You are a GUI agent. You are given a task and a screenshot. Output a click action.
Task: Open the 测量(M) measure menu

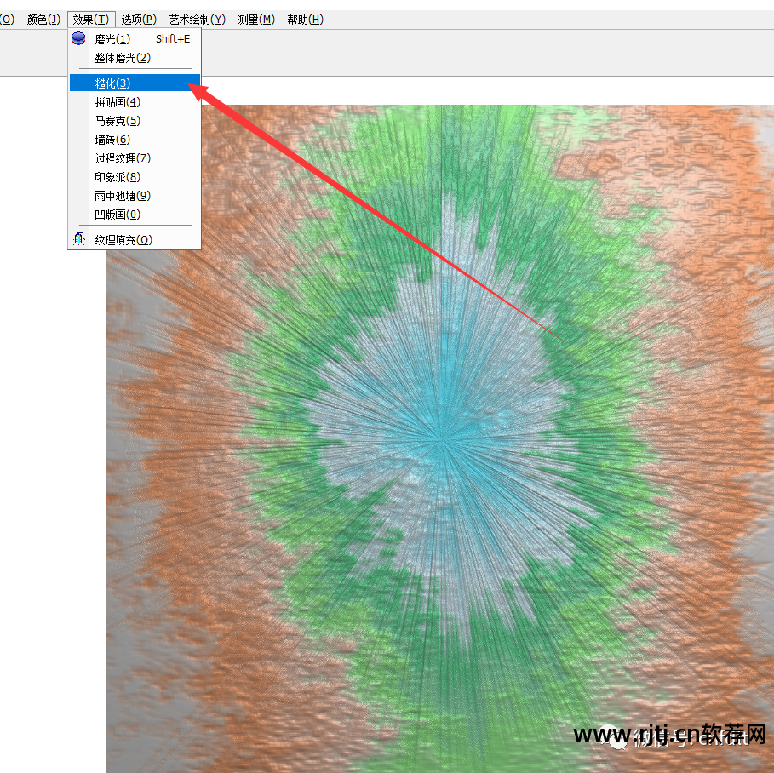pyautogui.click(x=256, y=20)
